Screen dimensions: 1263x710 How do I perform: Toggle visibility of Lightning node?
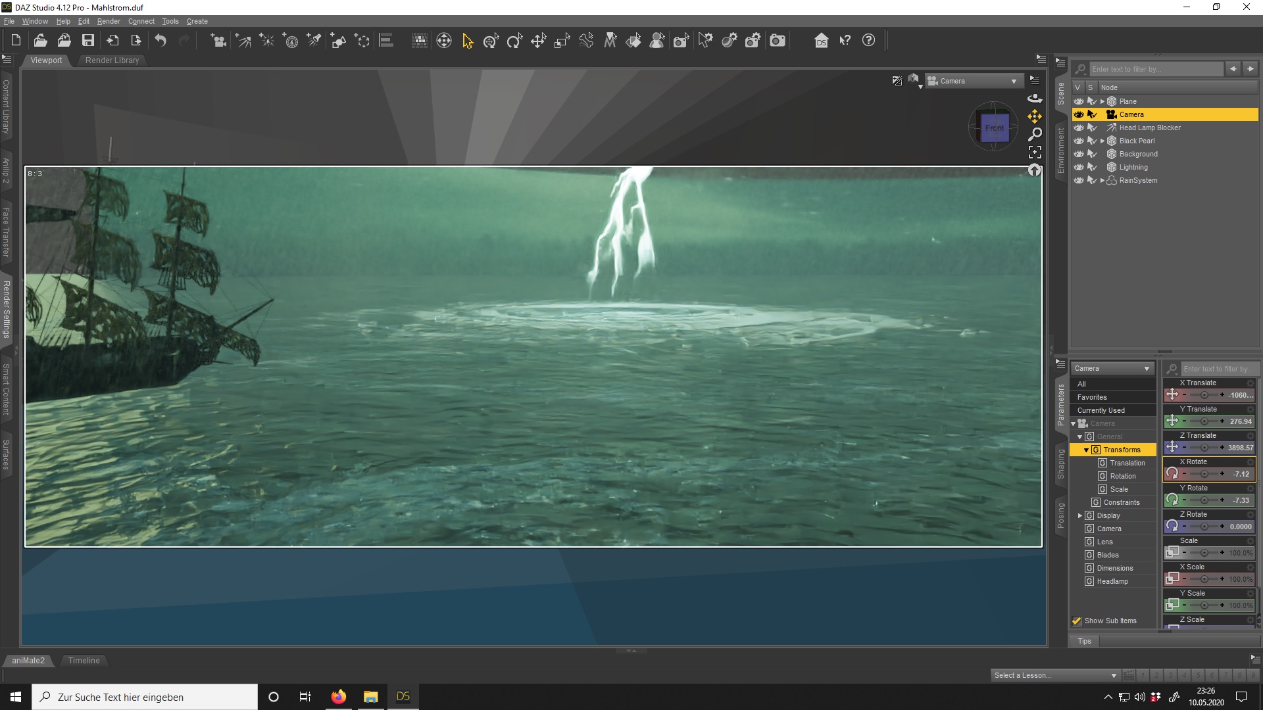pos(1079,167)
